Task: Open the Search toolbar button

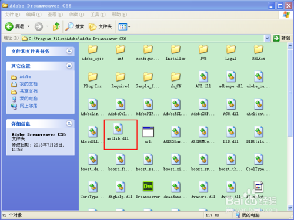Action: 75,26
